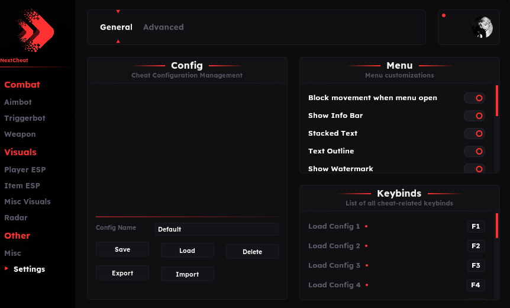Click the Import button
The image size is (510, 308).
(x=188, y=274)
